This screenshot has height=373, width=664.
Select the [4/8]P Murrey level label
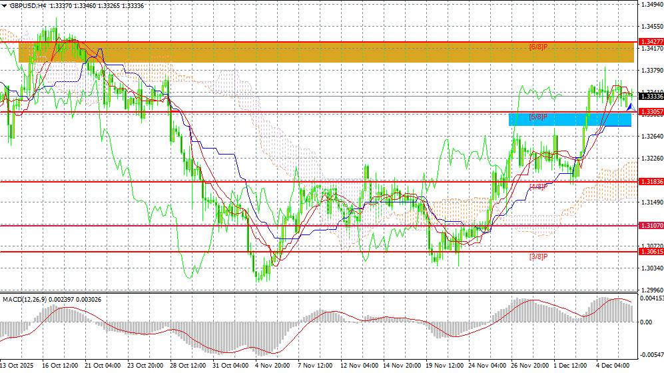(x=538, y=186)
